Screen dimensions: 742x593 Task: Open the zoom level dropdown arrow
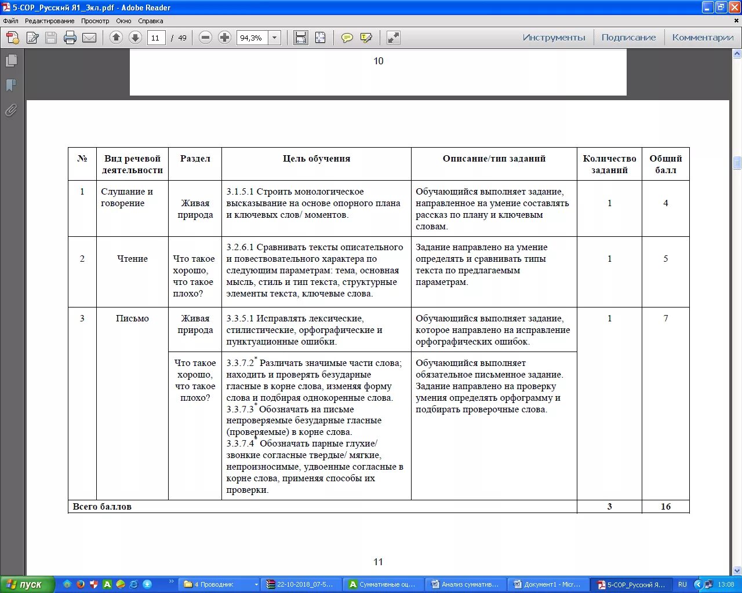tap(275, 38)
